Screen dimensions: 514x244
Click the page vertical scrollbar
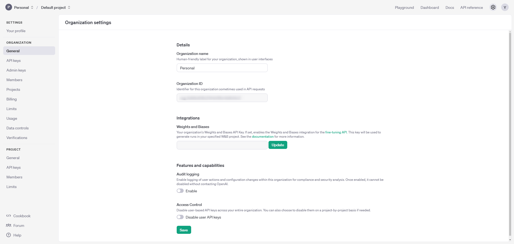(x=510, y=134)
